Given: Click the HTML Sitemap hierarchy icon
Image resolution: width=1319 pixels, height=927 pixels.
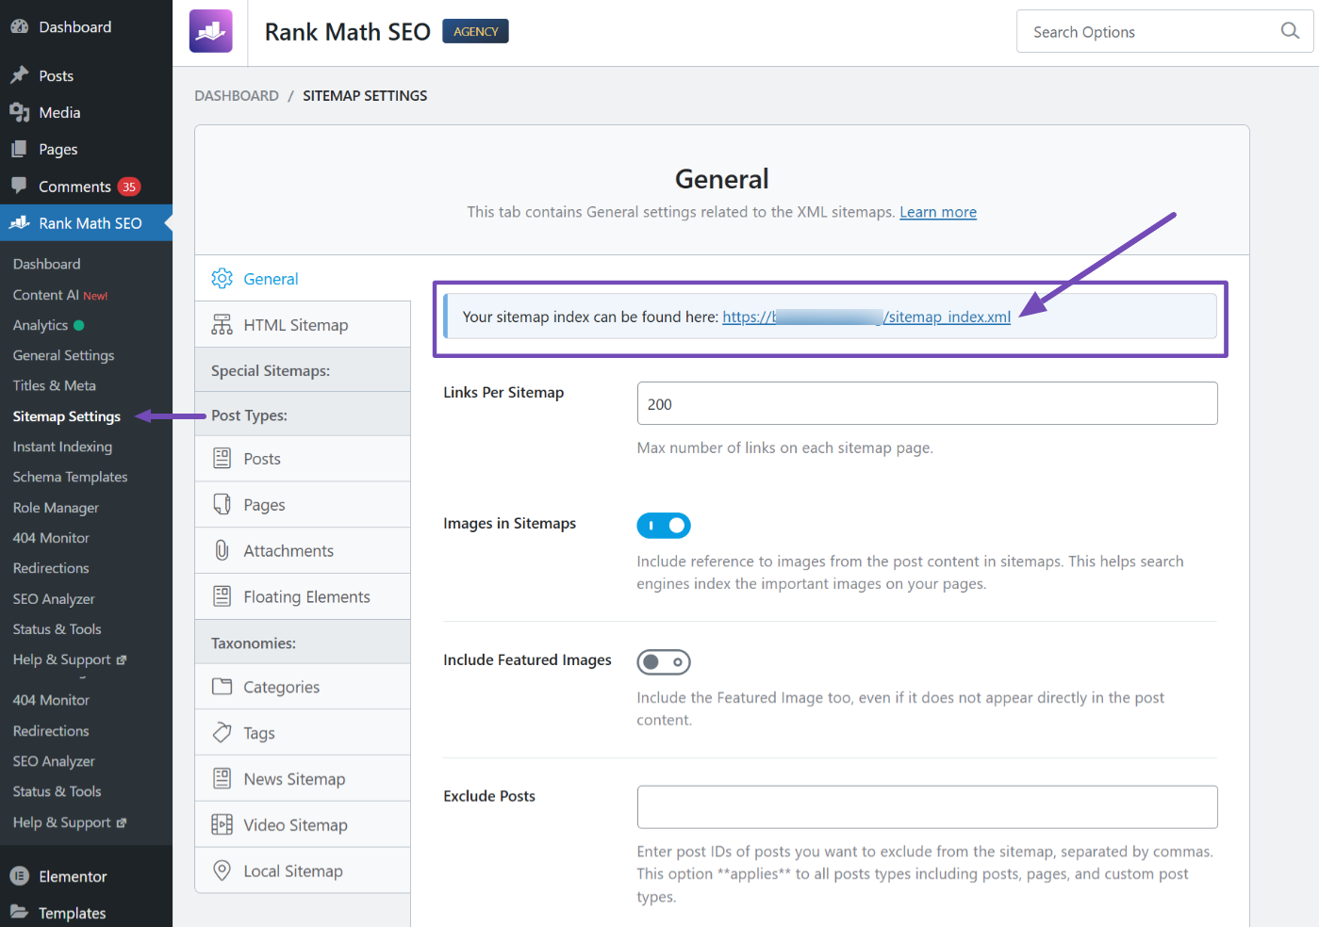Looking at the screenshot, I should (x=222, y=324).
